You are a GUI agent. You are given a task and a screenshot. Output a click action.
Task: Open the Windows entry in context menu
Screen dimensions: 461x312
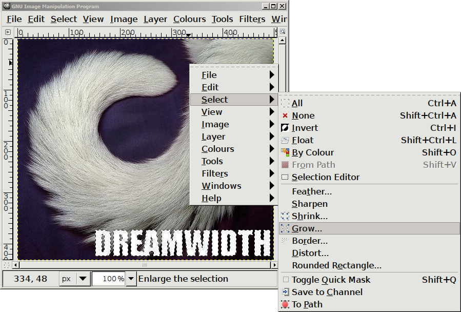[234, 186]
